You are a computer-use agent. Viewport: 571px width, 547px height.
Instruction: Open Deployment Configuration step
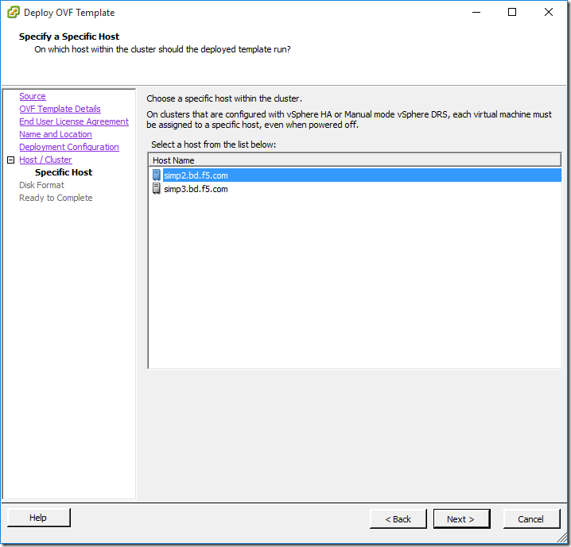pos(69,147)
